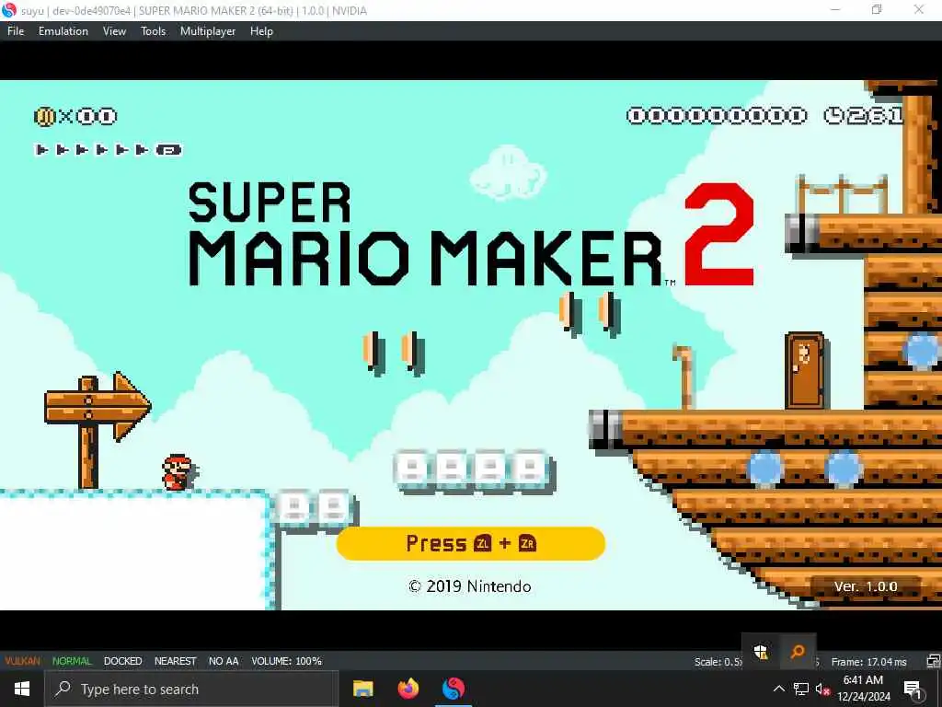Open Windows Security from tray popup
The image size is (942, 707).
point(761,651)
